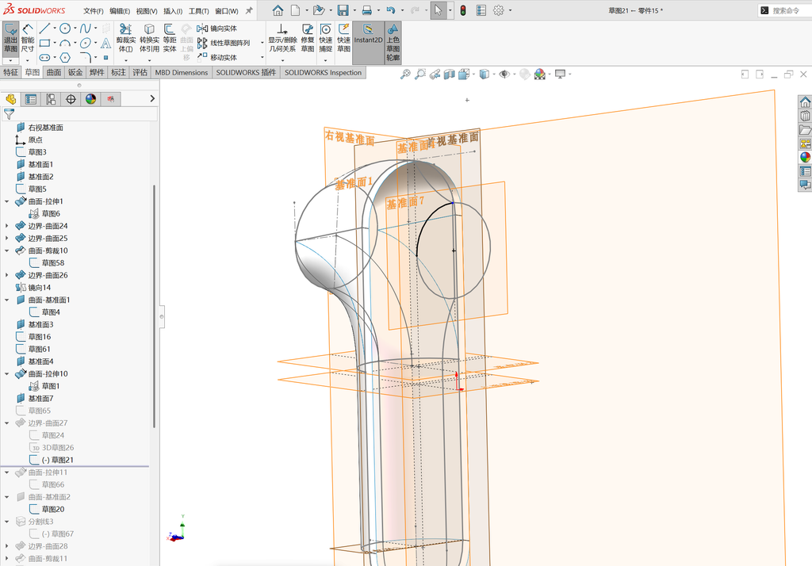The width and height of the screenshot is (812, 566).
Task: Select the Sketch Fillet tool
Action: [86, 58]
